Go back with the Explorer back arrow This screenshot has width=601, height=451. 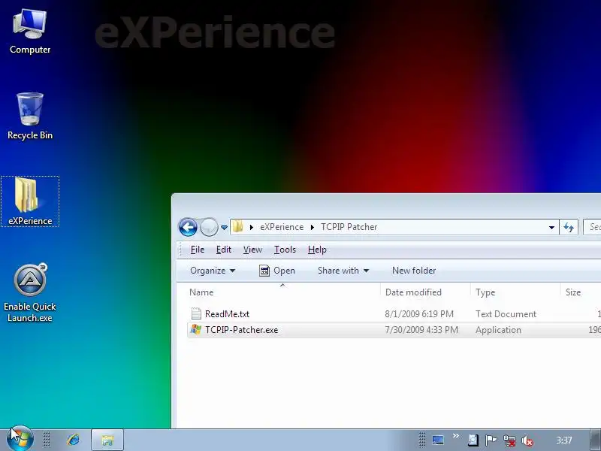click(188, 227)
